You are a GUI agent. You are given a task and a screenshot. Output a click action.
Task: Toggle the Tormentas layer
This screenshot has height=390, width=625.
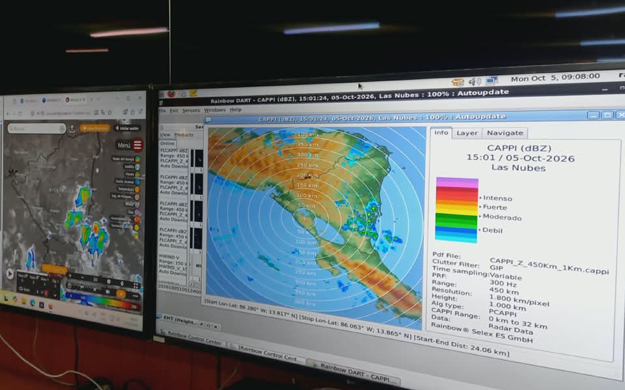click(137, 227)
